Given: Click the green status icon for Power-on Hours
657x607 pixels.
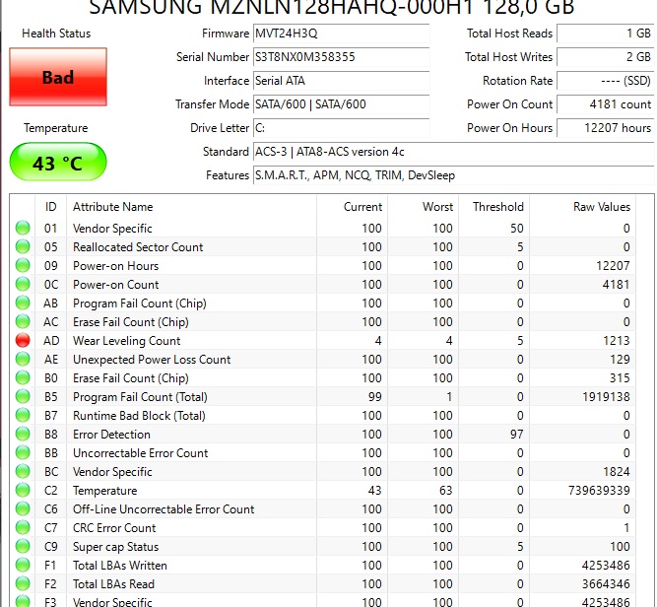Looking at the screenshot, I should [x=23, y=265].
